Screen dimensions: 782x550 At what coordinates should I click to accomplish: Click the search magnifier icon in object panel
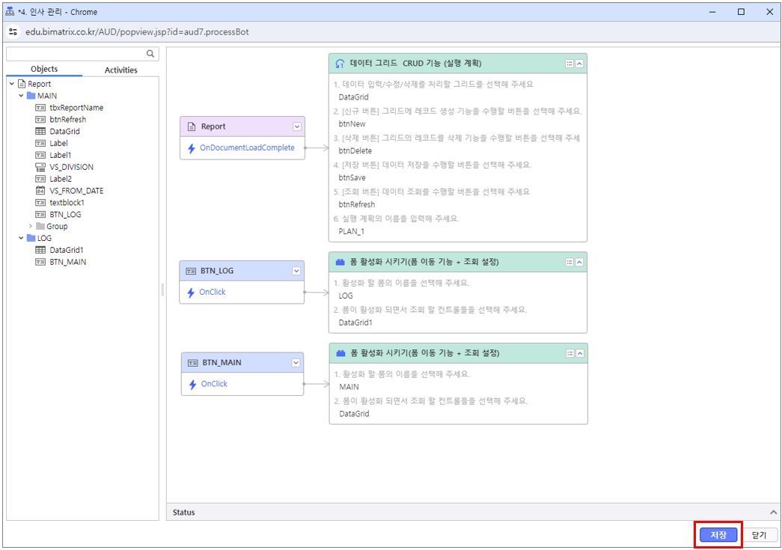coord(150,54)
